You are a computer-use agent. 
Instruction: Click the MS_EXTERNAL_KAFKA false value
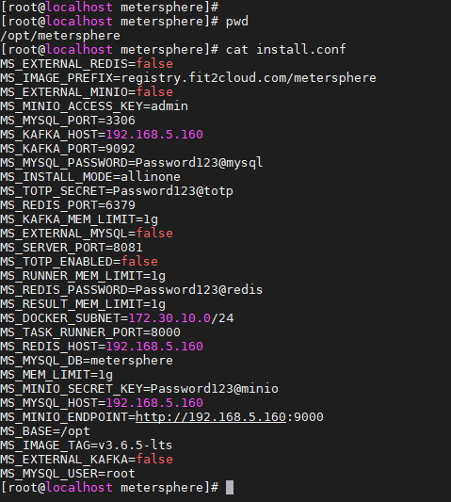(154, 460)
